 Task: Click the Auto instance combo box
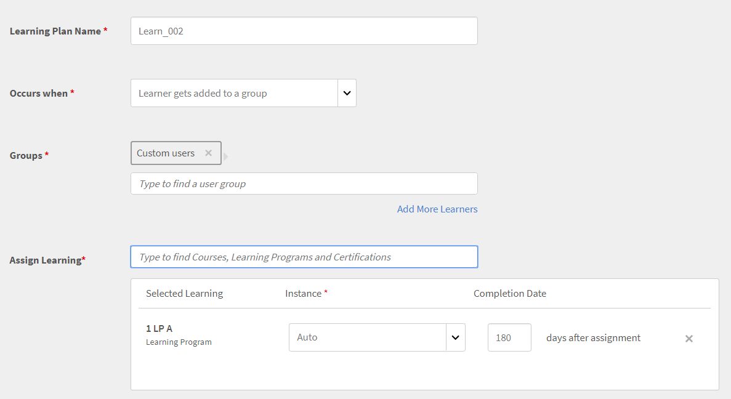(367, 337)
